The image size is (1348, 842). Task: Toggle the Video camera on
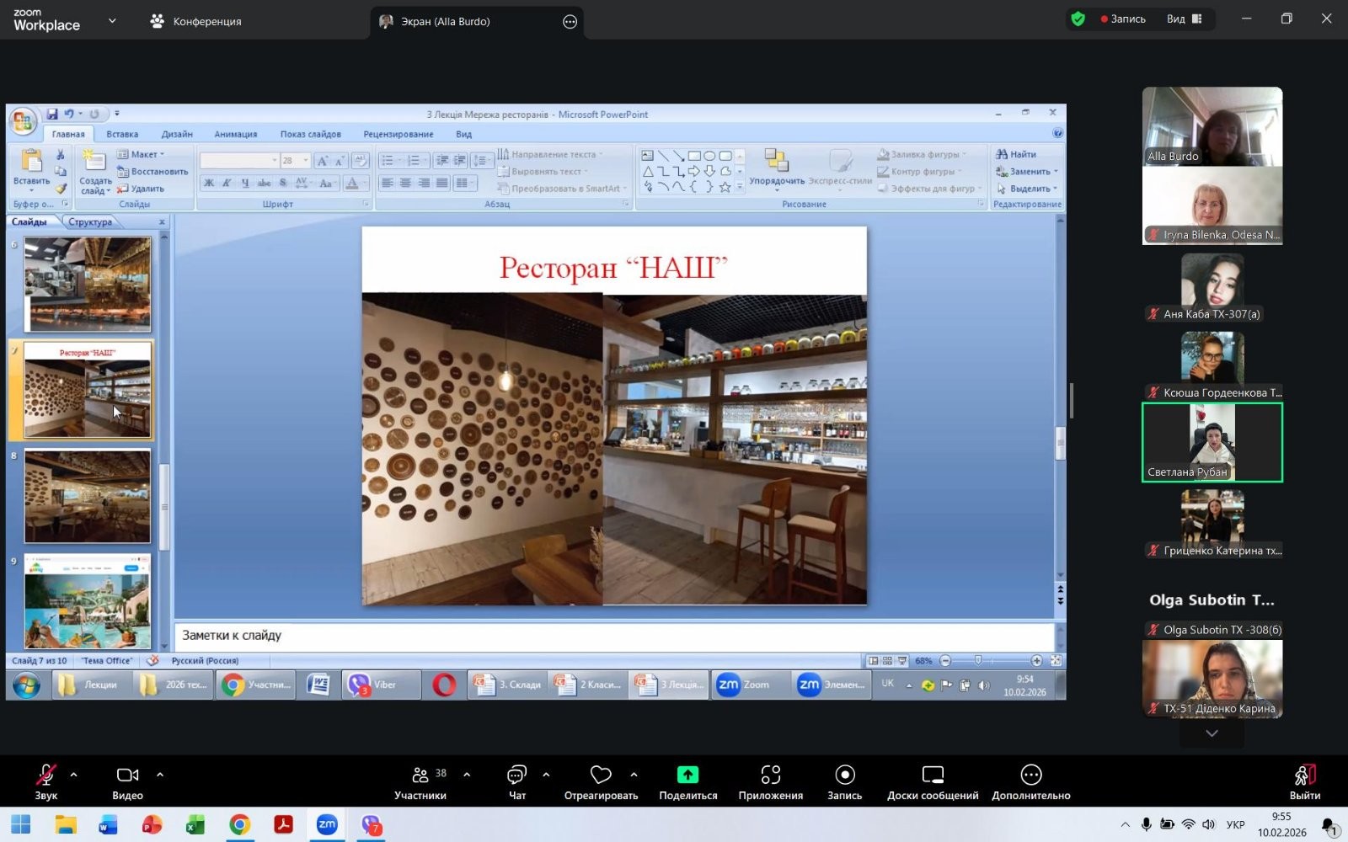click(x=127, y=775)
